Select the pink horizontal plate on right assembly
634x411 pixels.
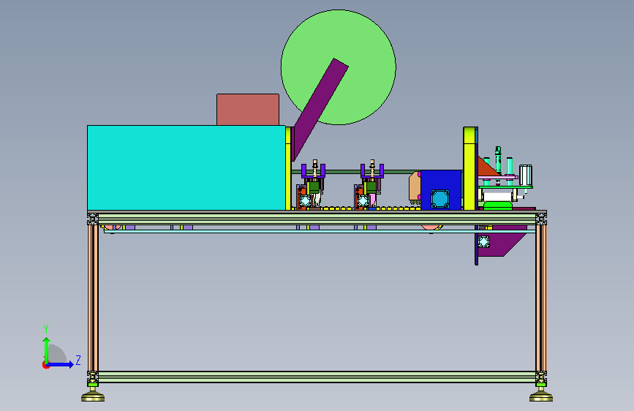(498, 177)
